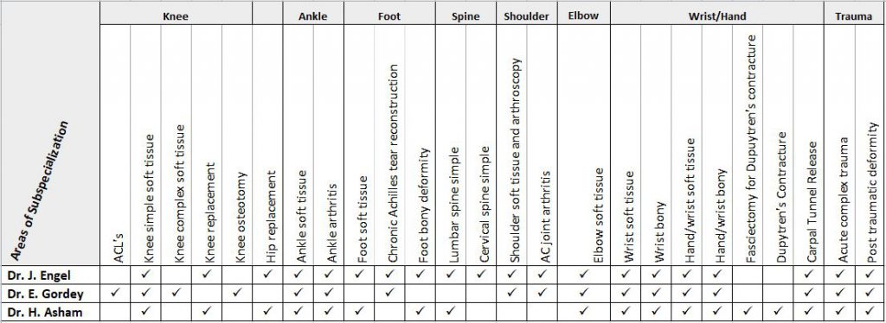The height and width of the screenshot is (323, 886).
Task: Click the Wrist/Hand group header
Action: (717, 16)
